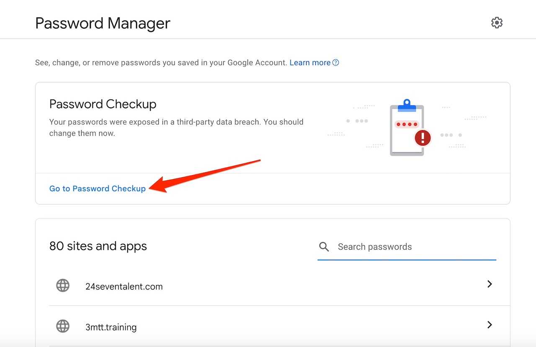
Task: Open Password Manager settings gear
Action: point(497,23)
